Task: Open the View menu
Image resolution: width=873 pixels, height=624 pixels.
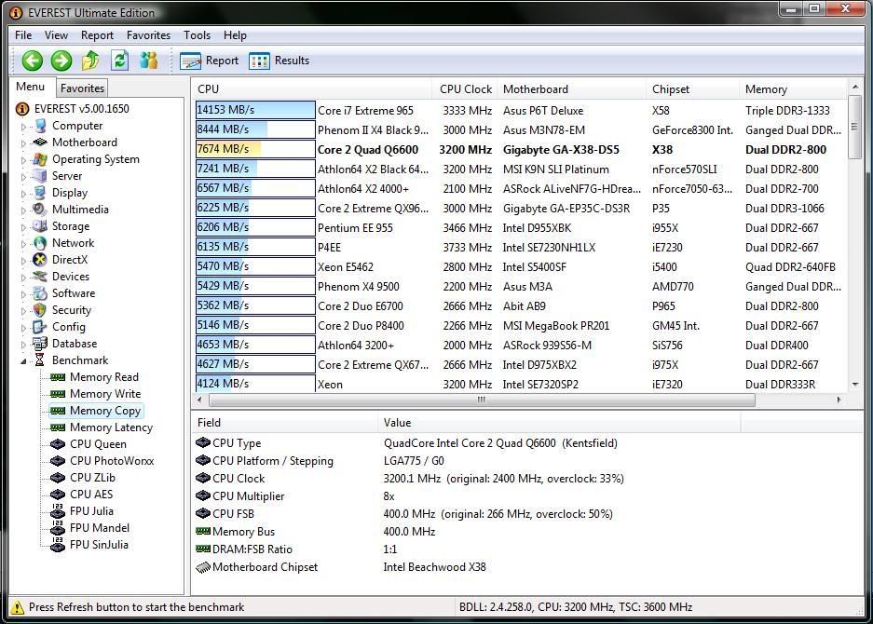Action: [x=56, y=35]
